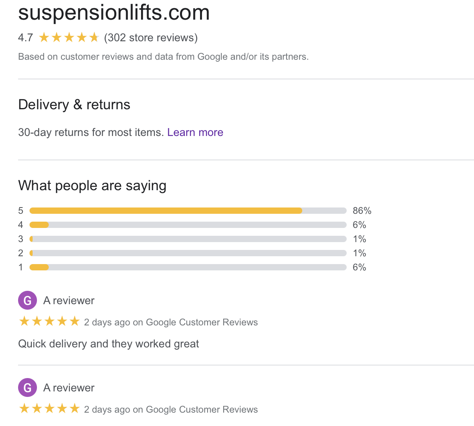Select the first star in the overall rating

pyautogui.click(x=44, y=37)
